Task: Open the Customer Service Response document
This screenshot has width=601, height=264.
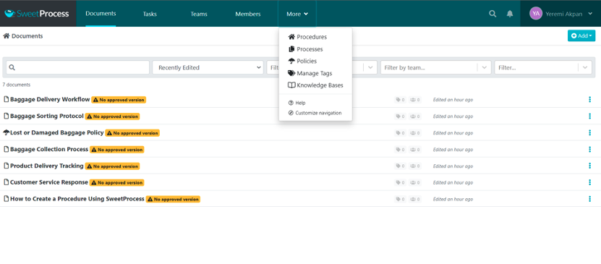Action: pyautogui.click(x=49, y=182)
